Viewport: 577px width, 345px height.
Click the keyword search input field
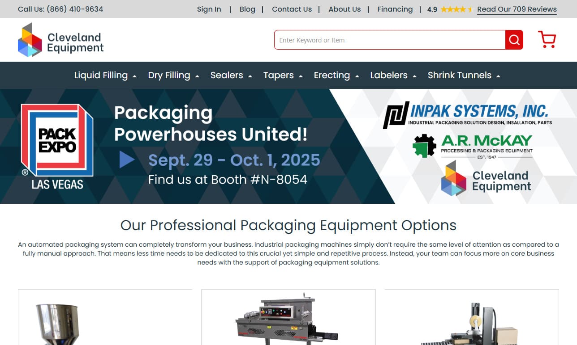click(390, 40)
